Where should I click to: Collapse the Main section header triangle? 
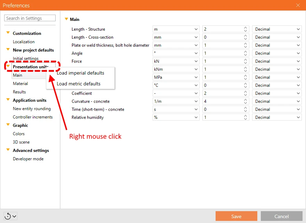(66, 19)
